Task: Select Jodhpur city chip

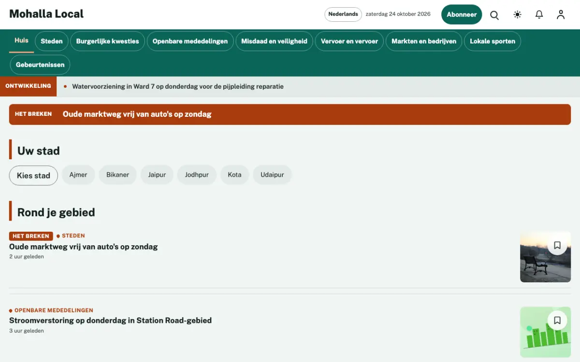Action: click(x=197, y=175)
